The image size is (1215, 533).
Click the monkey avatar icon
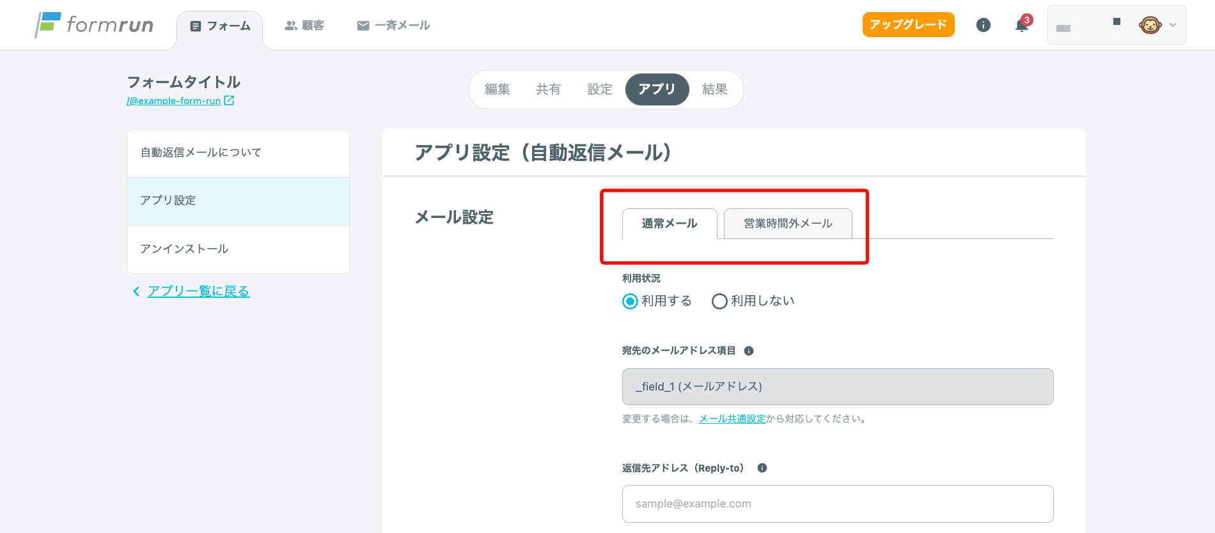[1150, 25]
